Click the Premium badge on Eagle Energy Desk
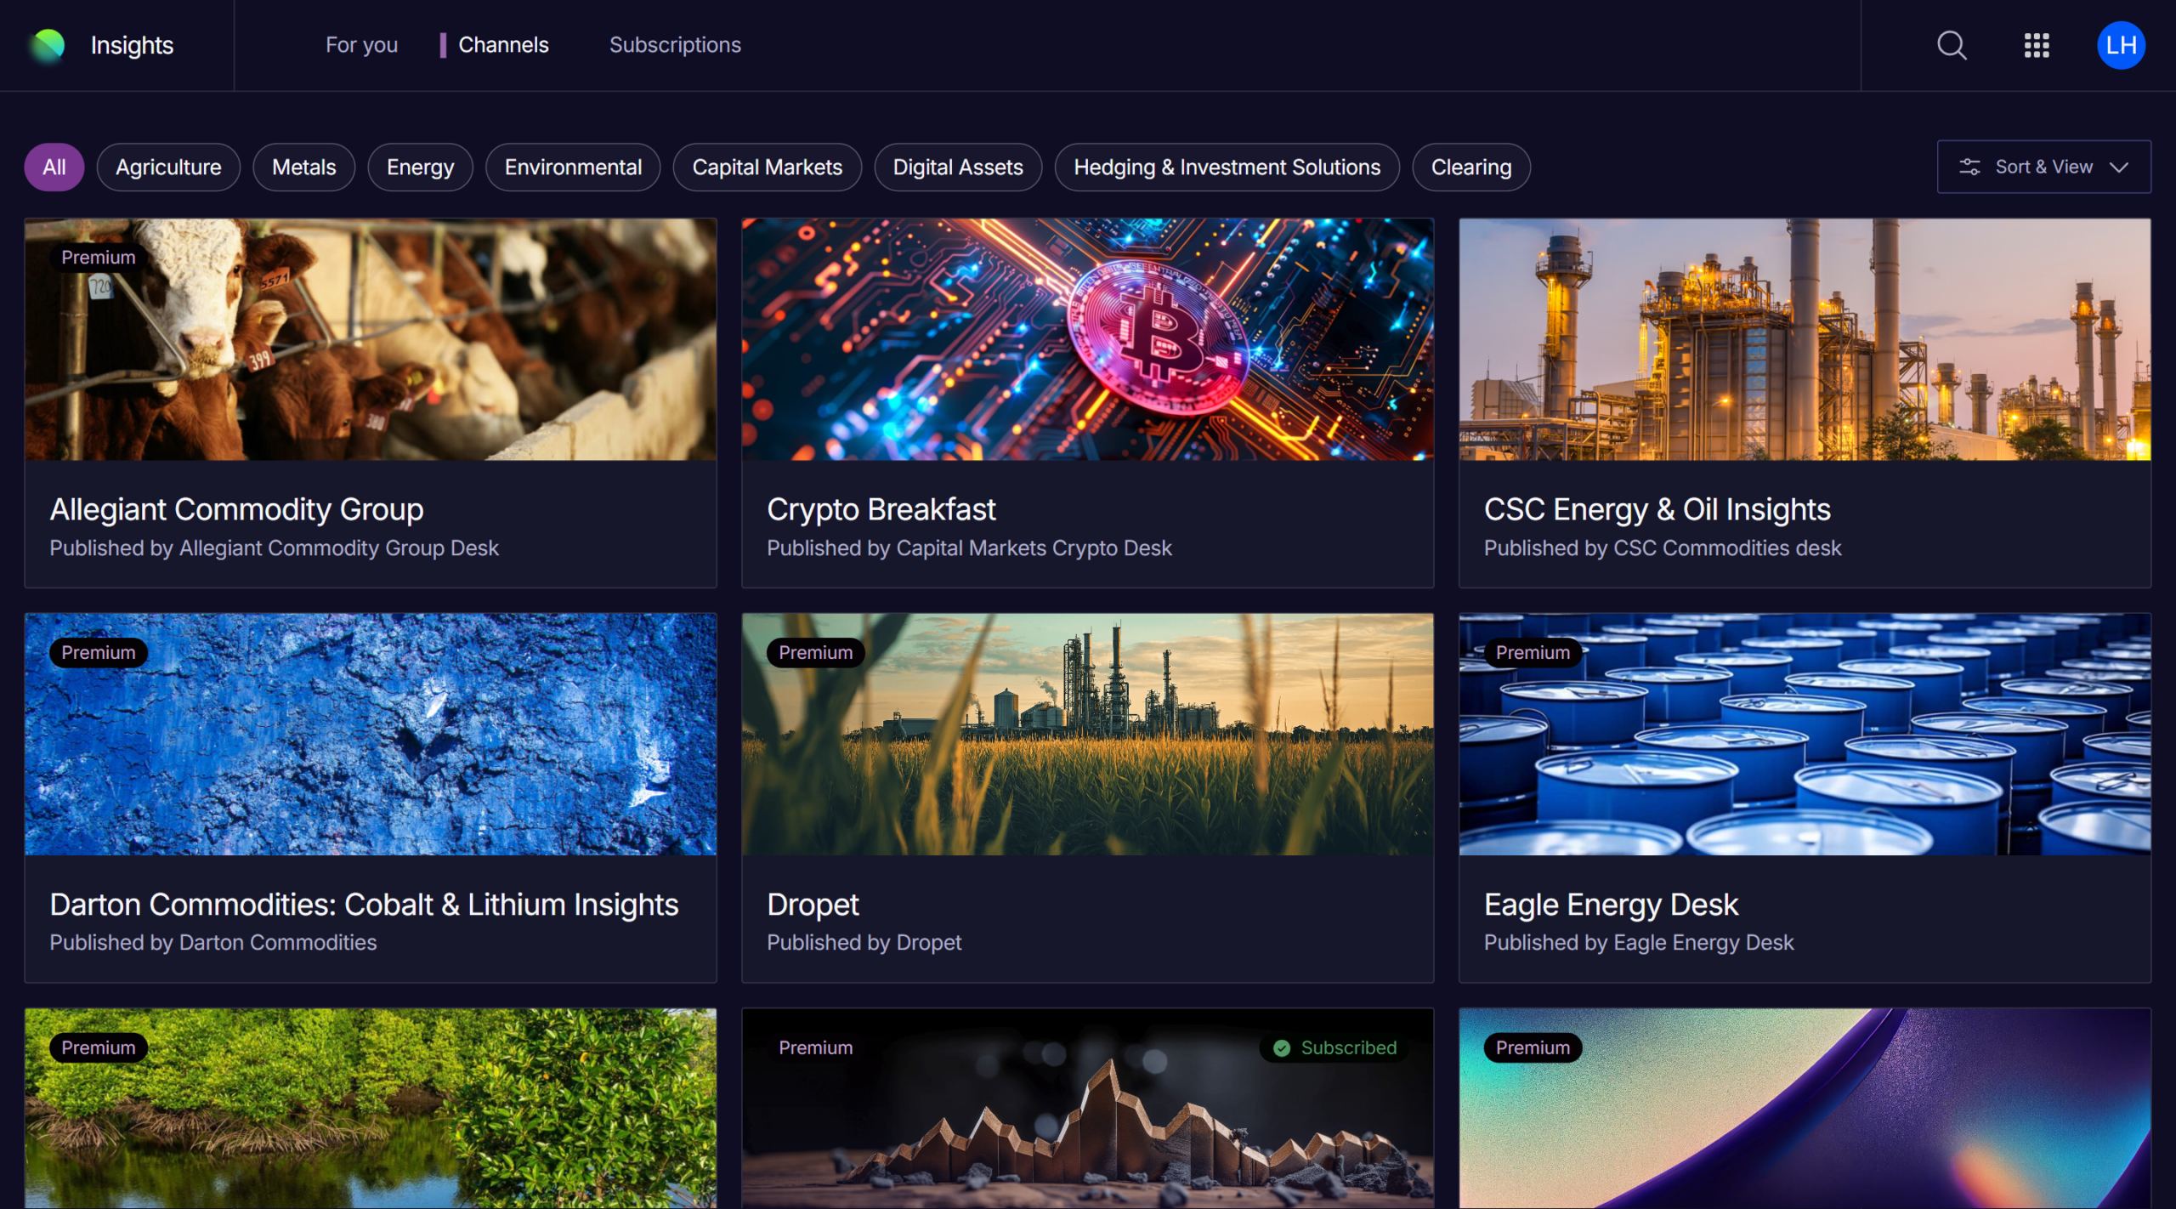 point(1533,653)
